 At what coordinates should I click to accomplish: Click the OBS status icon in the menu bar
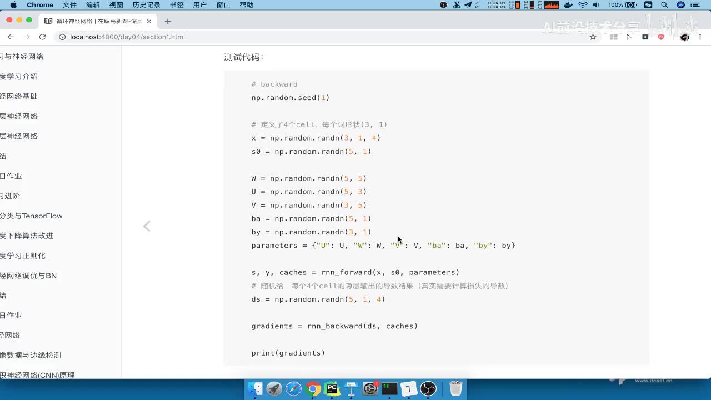click(443, 5)
